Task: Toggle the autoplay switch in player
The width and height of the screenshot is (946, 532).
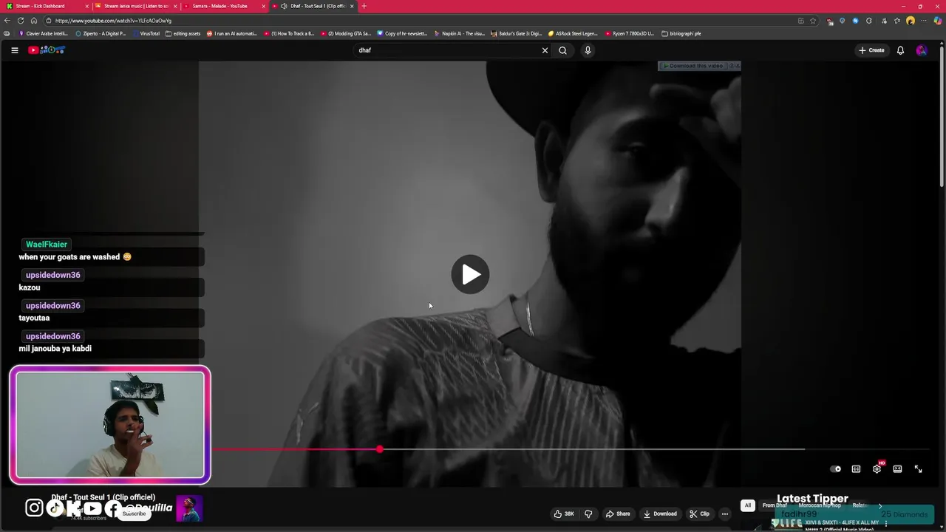Action: coord(835,469)
